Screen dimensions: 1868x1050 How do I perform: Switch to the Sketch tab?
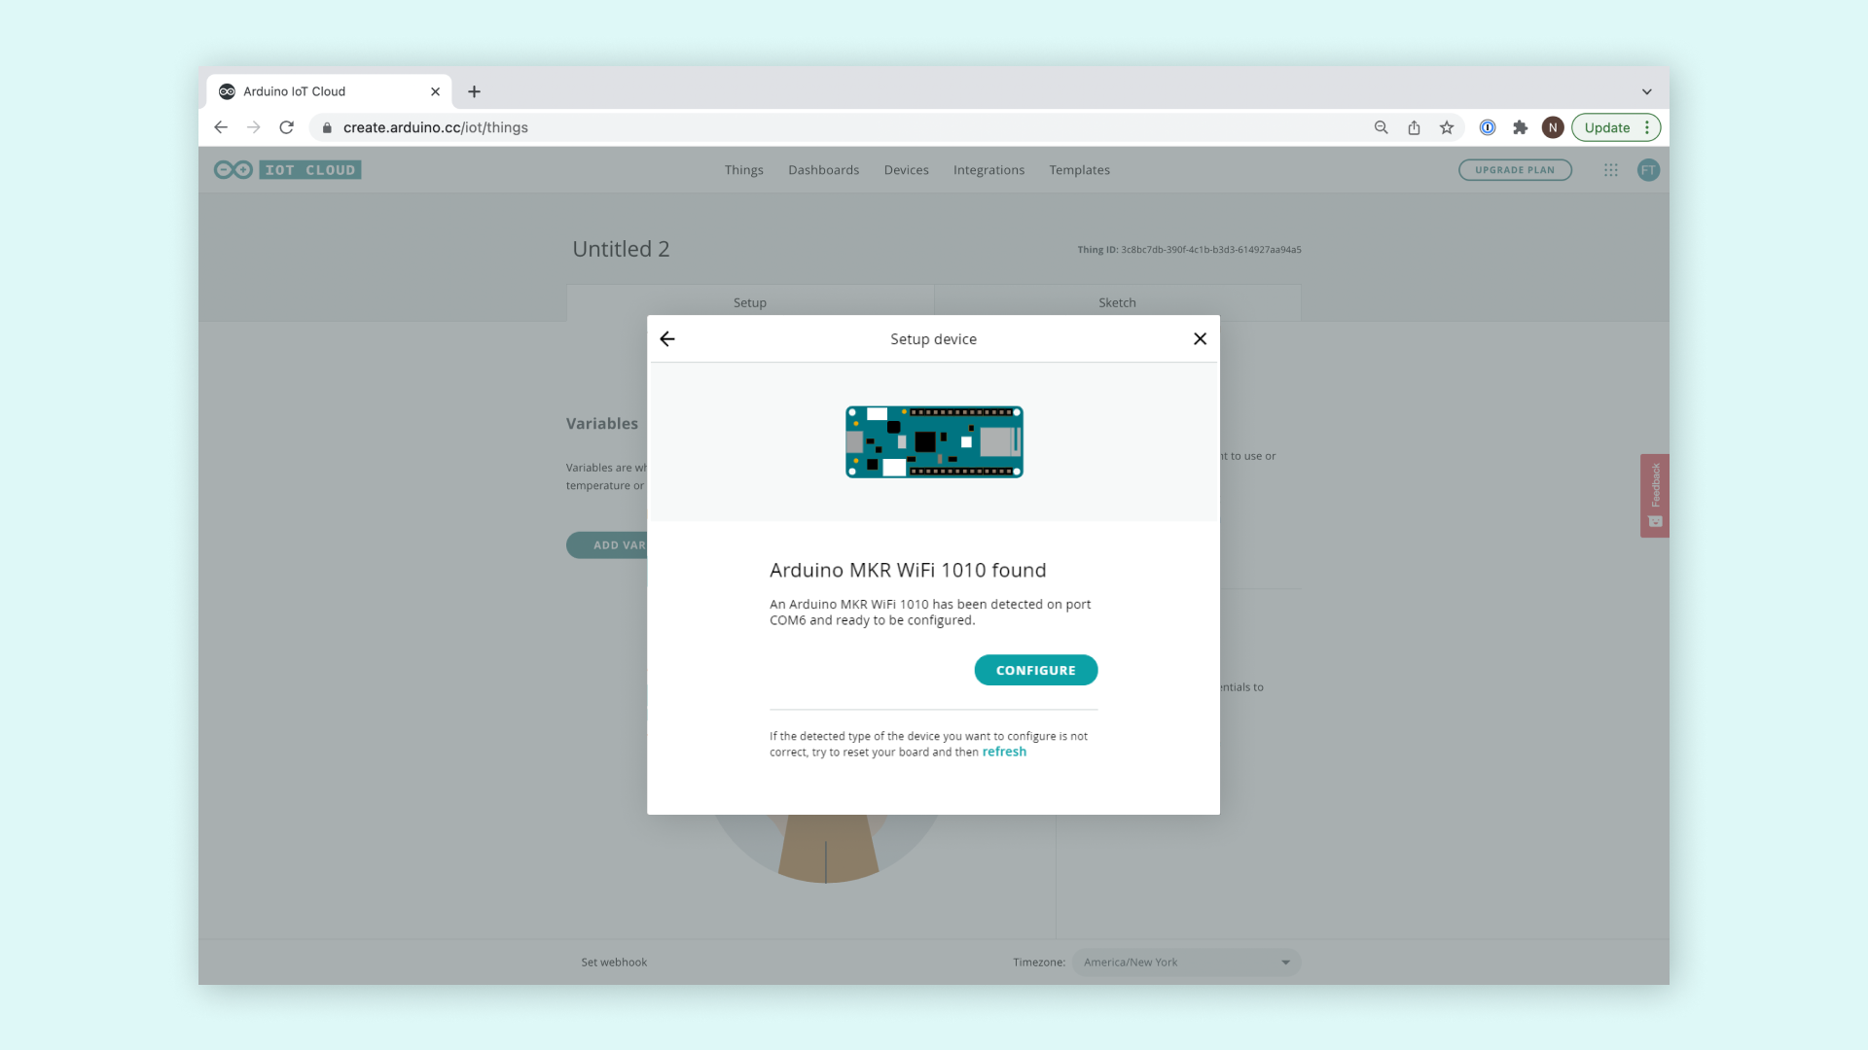click(1117, 302)
